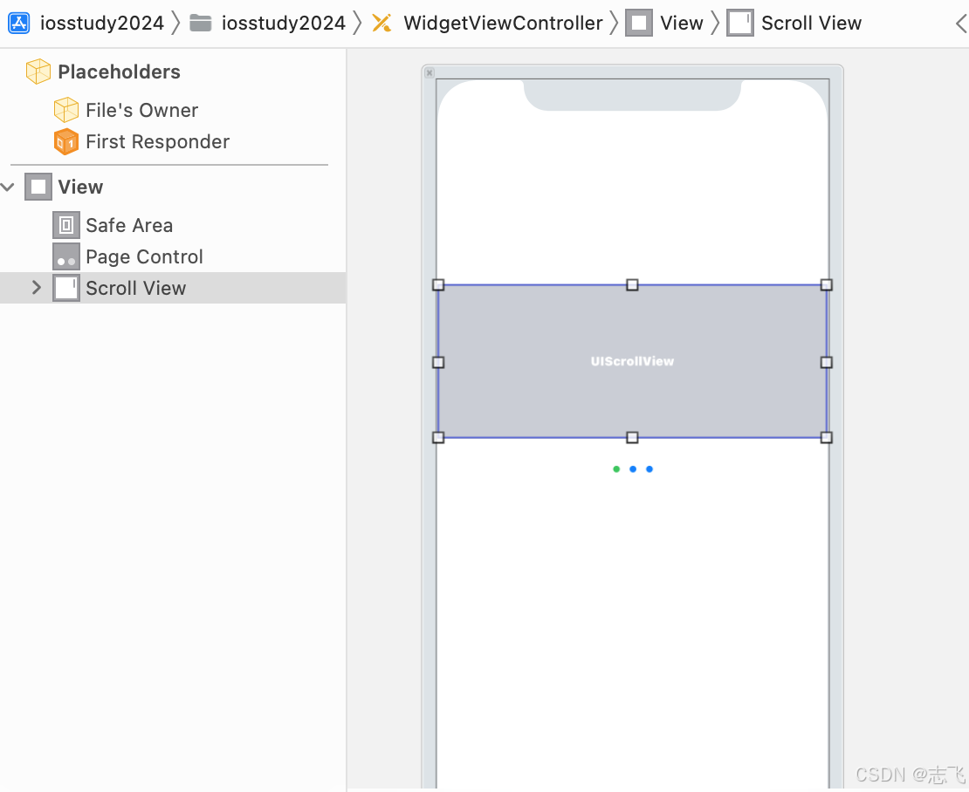This screenshot has width=969, height=792.
Task: Open iosstudy2024 folder breadcrumb item
Action: pyautogui.click(x=283, y=23)
